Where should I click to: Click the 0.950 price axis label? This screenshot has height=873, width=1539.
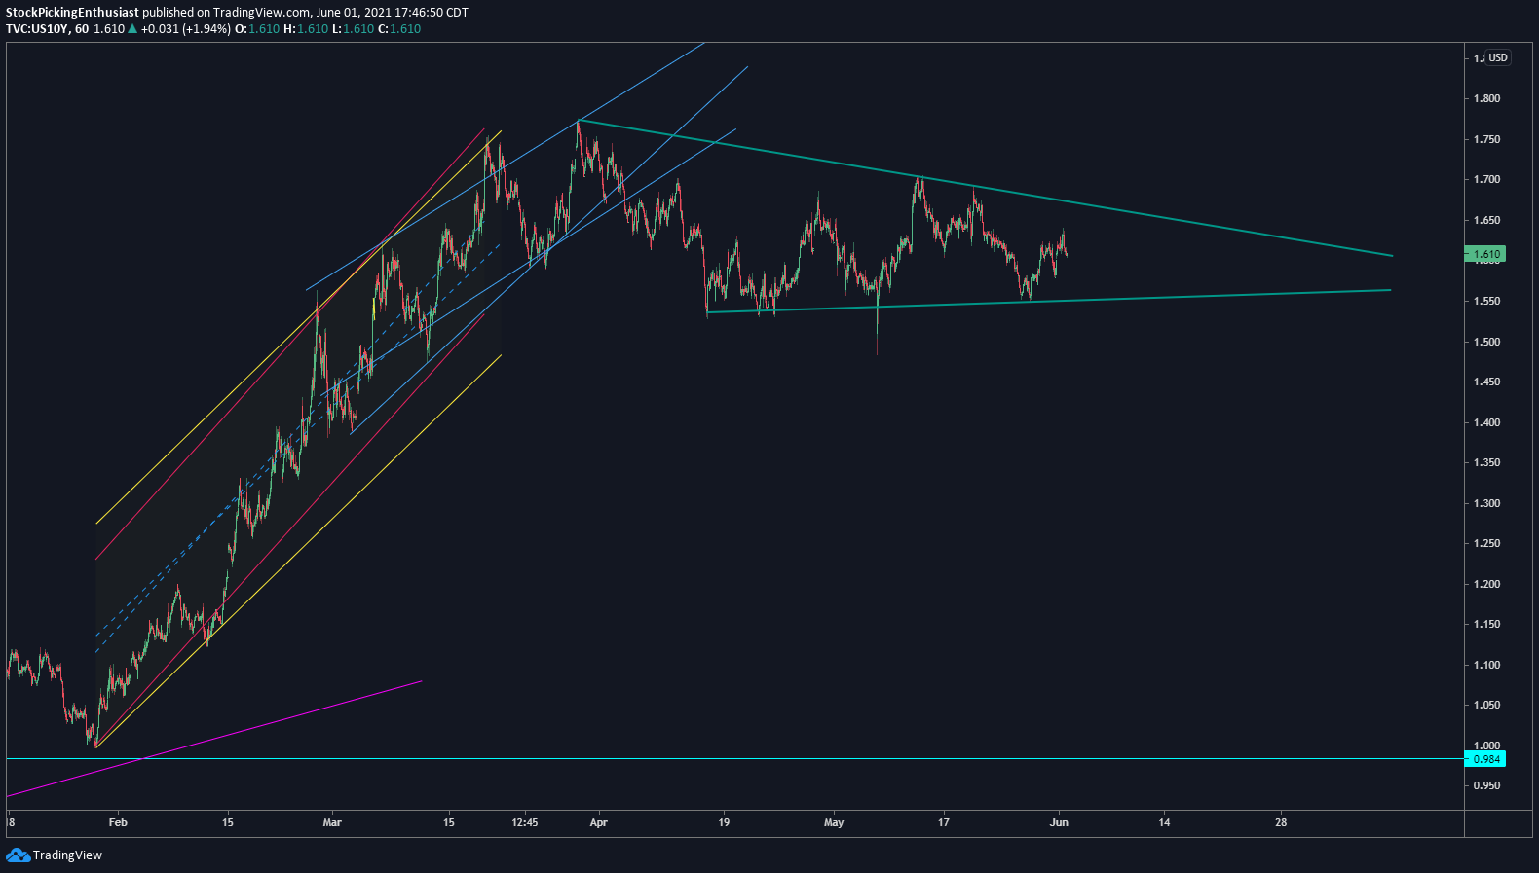pos(1486,785)
